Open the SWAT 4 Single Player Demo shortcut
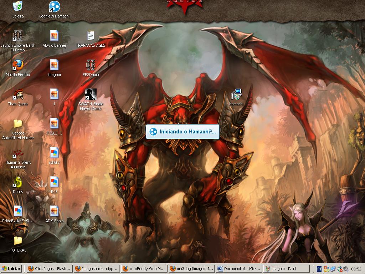 point(91,94)
